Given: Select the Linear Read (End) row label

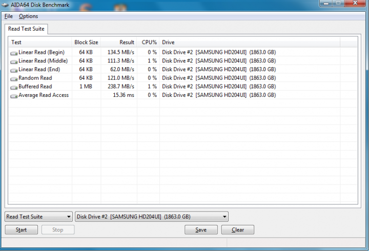Looking at the screenshot, I should [39, 69].
